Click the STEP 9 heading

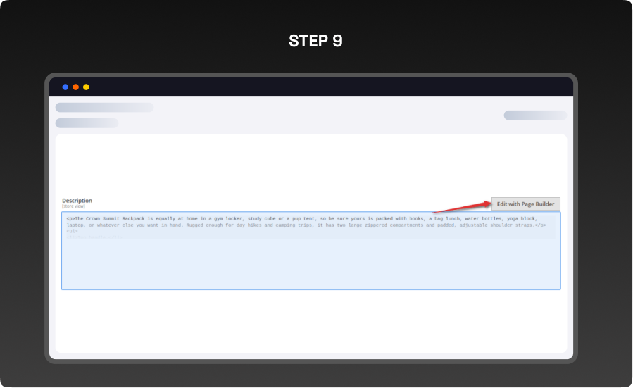tap(315, 41)
